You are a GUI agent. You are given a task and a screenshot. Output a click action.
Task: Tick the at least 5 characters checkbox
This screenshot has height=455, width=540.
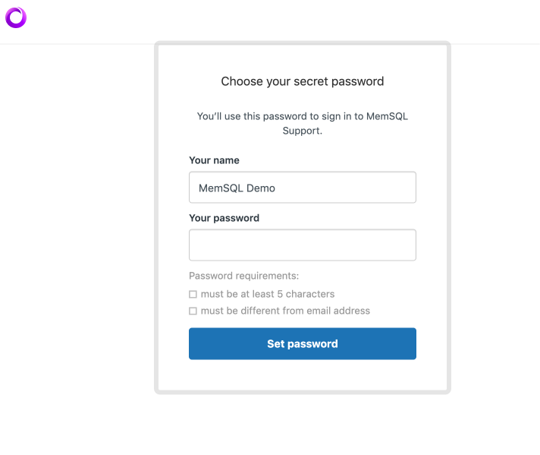pos(193,294)
